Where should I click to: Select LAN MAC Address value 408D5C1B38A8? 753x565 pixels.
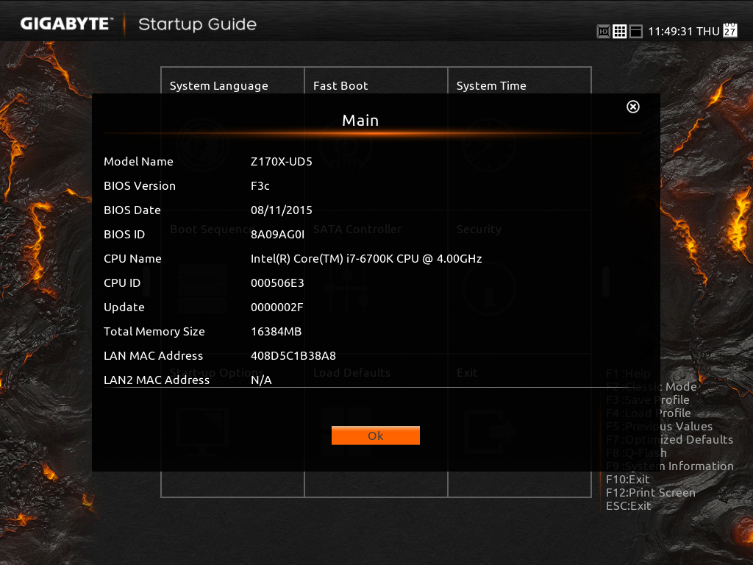(x=293, y=355)
